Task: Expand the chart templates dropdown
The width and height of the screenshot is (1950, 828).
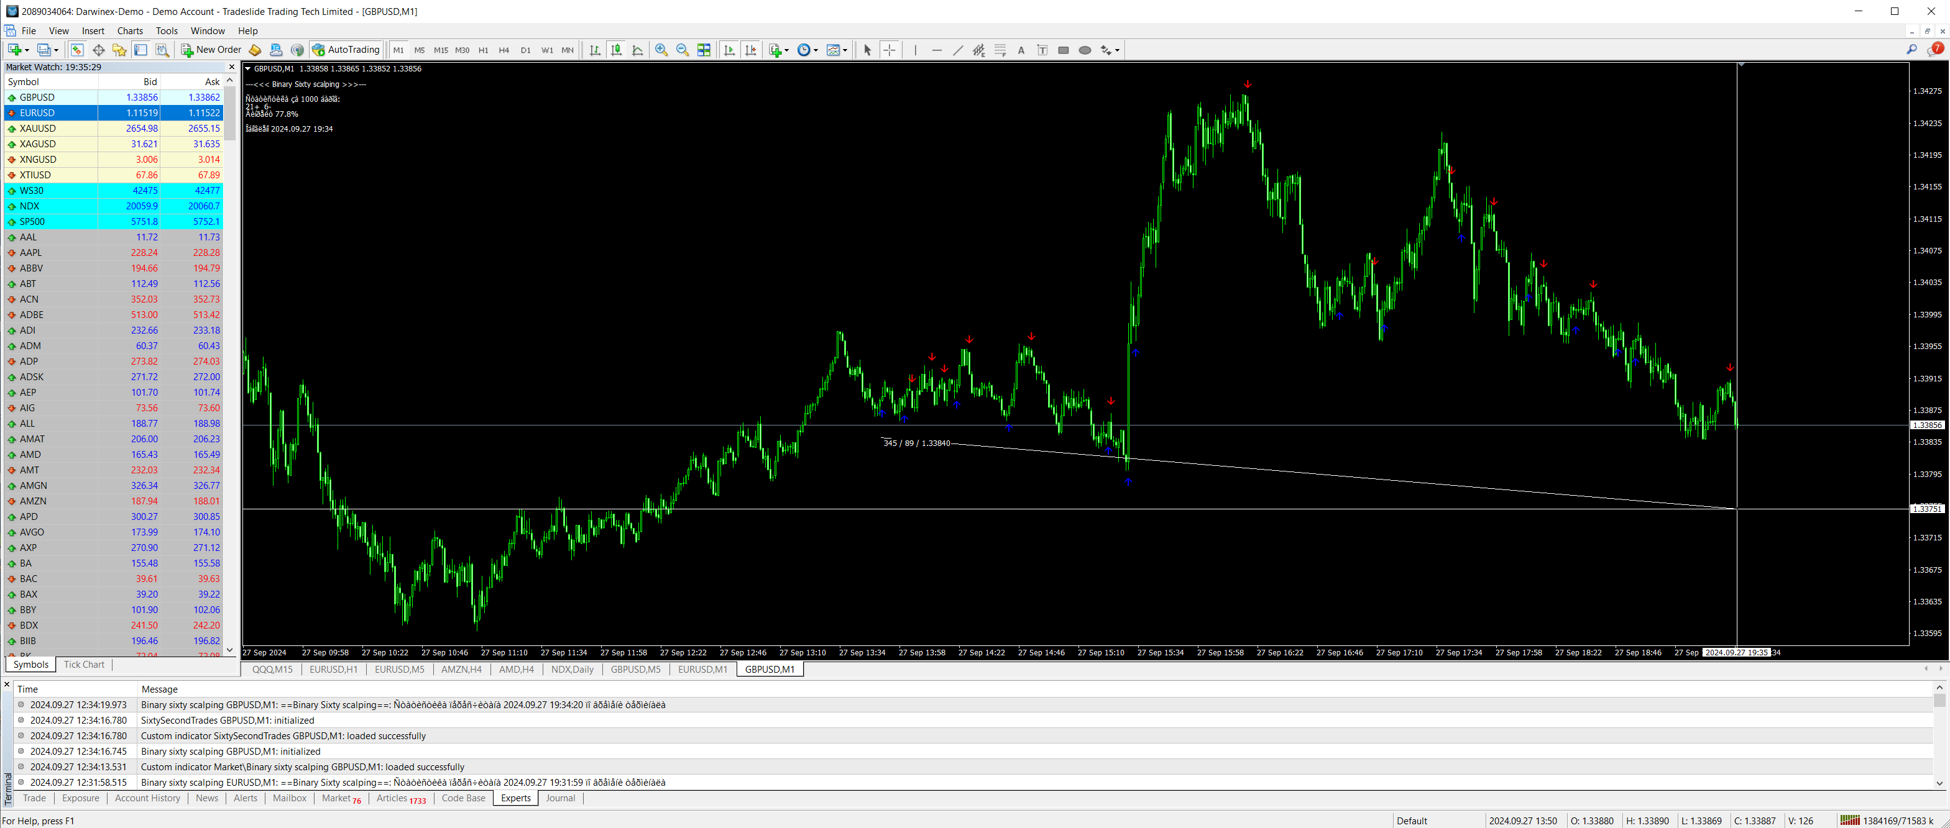Action: point(845,51)
